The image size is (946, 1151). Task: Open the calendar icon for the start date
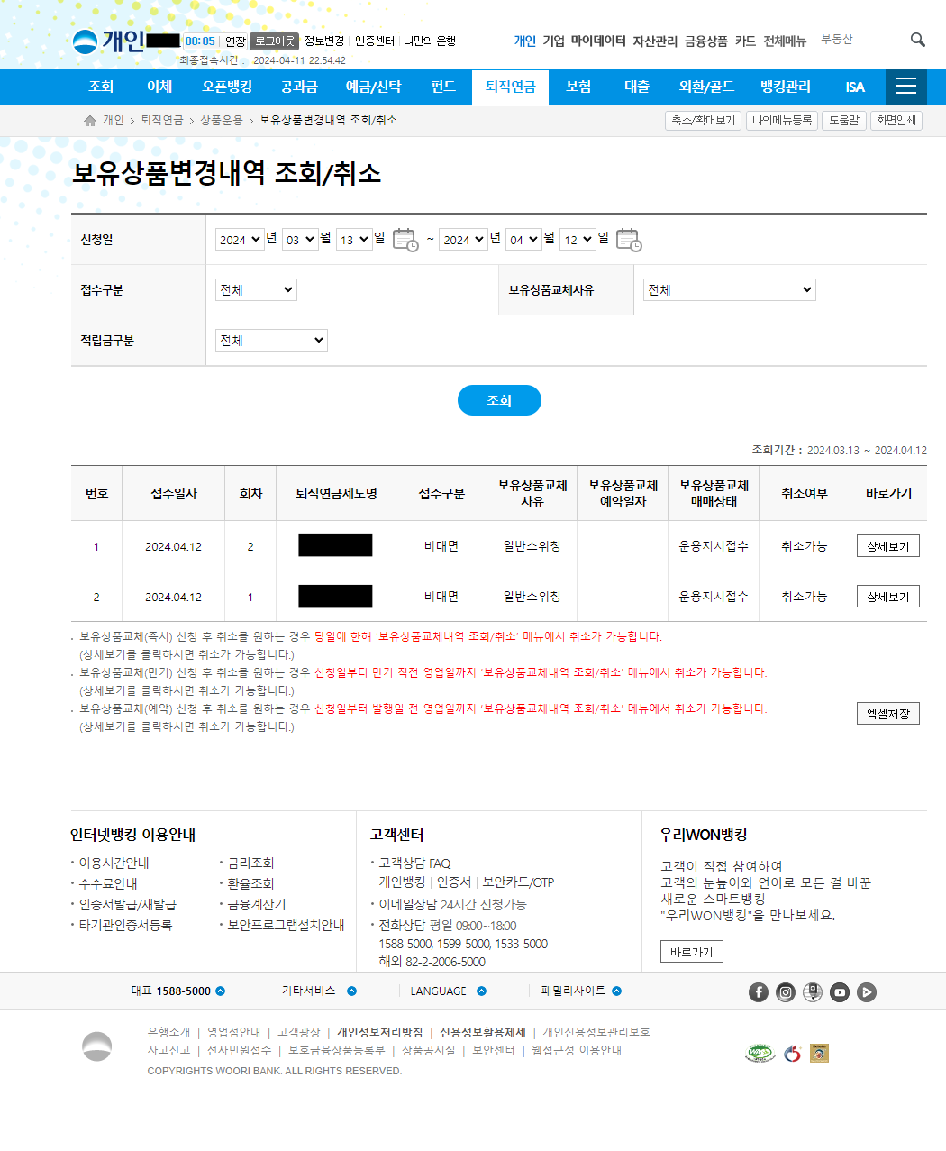(404, 240)
